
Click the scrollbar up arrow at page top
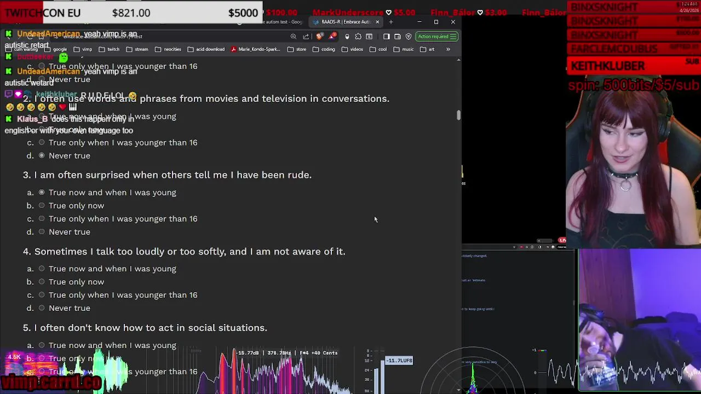458,59
